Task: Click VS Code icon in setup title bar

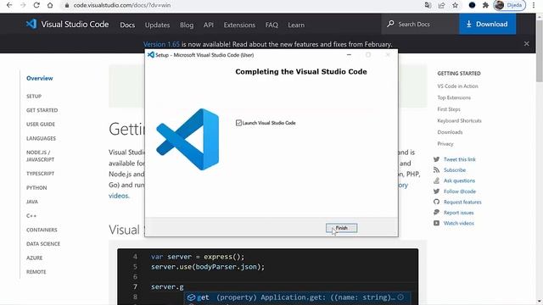Action: (x=151, y=54)
